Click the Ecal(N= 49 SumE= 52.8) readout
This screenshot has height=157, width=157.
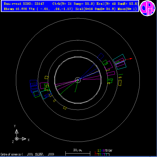117,4
